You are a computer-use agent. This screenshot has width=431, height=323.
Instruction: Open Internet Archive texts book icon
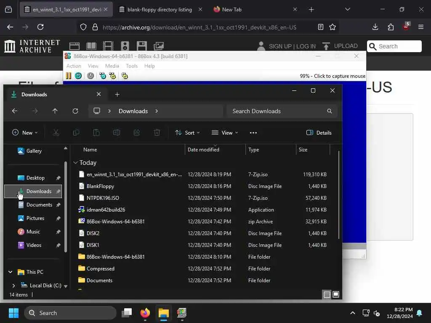pos(91,46)
